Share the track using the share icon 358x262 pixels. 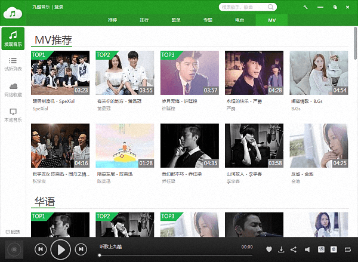coord(293,249)
